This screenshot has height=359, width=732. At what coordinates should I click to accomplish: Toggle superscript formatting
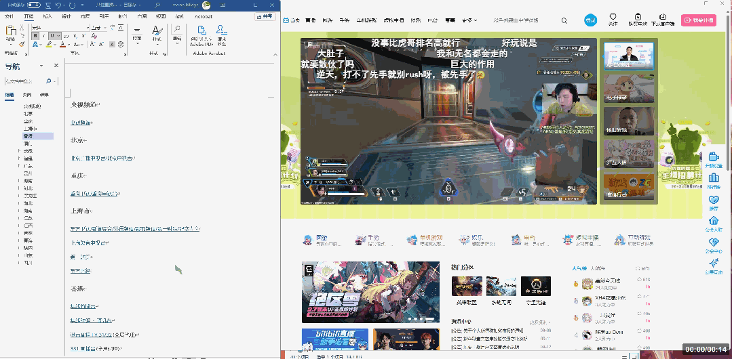(x=83, y=36)
